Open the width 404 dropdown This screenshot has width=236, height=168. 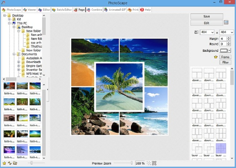(212, 32)
